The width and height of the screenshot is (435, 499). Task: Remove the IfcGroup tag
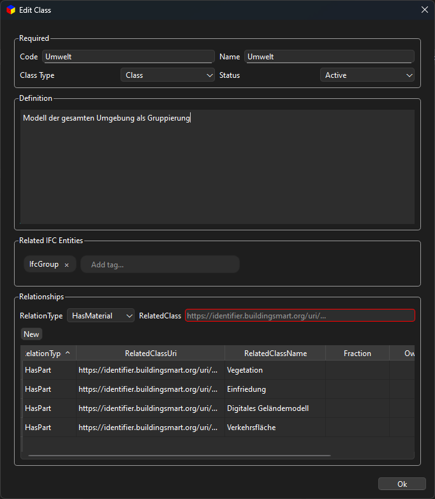point(66,265)
